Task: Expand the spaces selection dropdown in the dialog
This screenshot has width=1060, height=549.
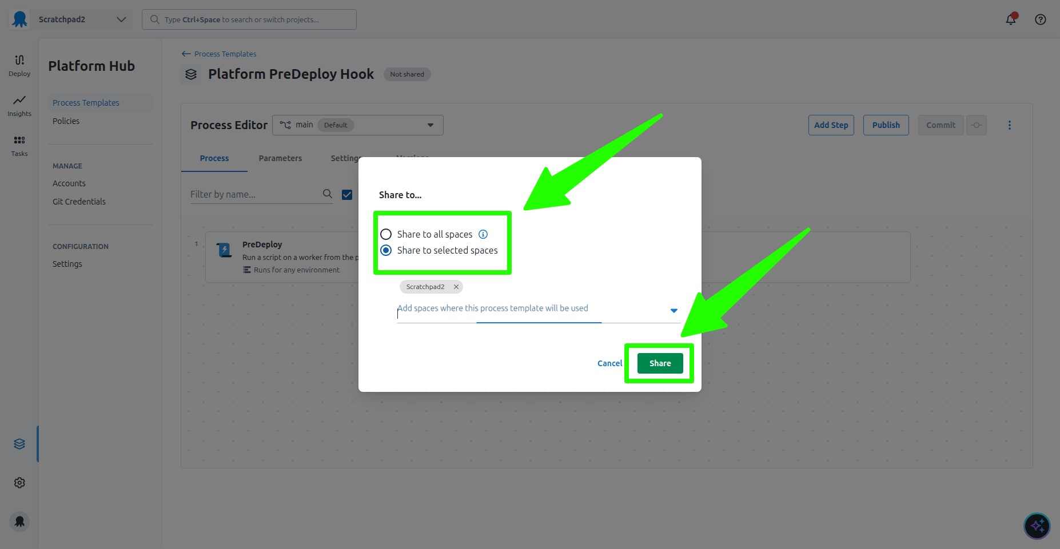Action: 674,310
